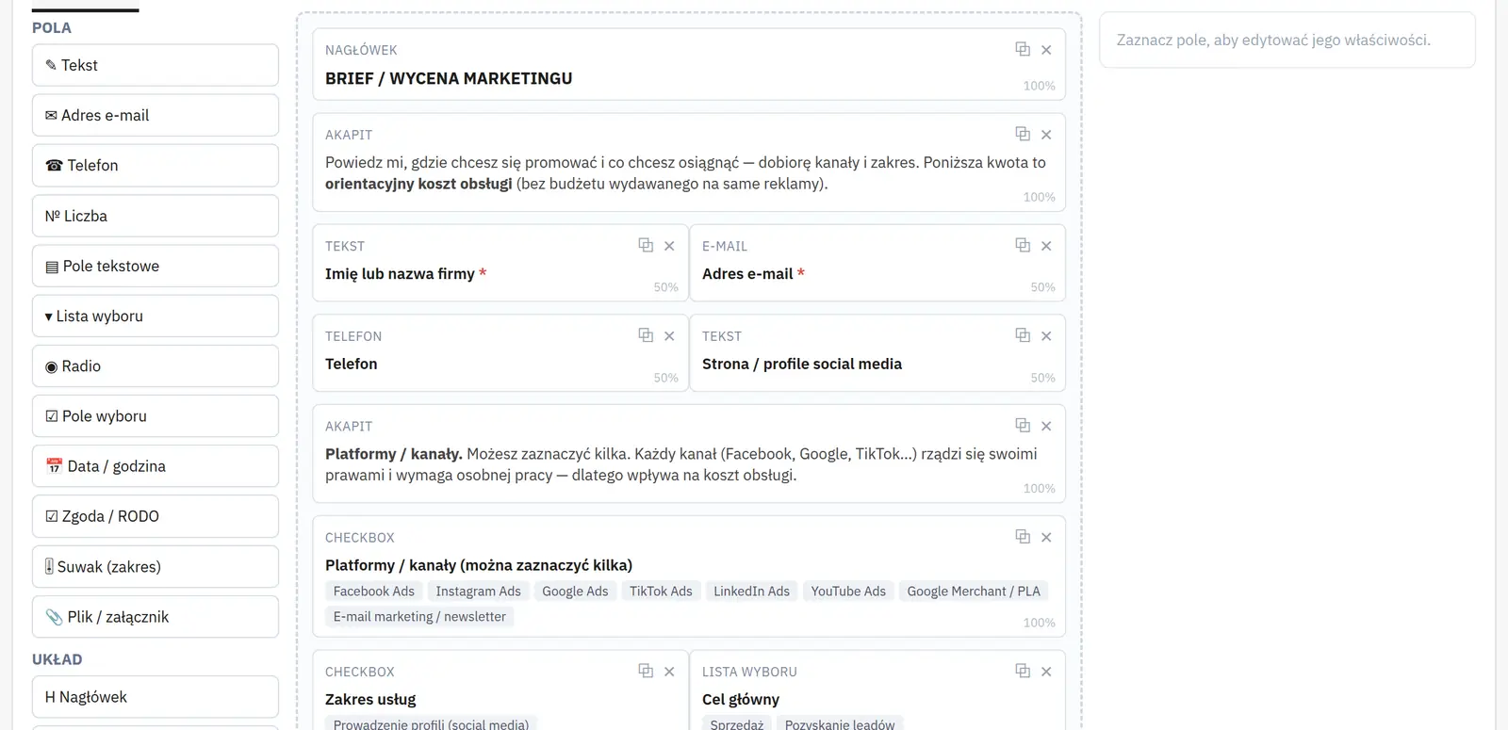Duplicate the 'Strona / profile social media' field
Screen dimensions: 1508x730
1023,335
